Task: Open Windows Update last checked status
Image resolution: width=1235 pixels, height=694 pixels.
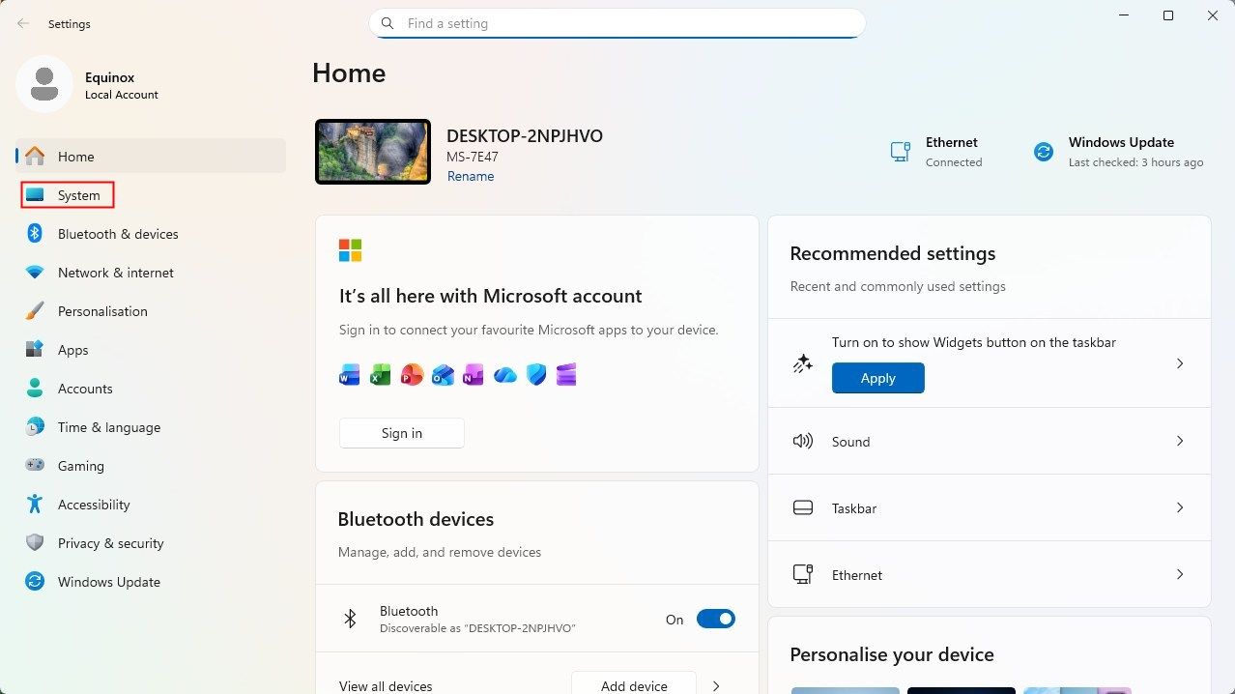Action: (x=1118, y=152)
